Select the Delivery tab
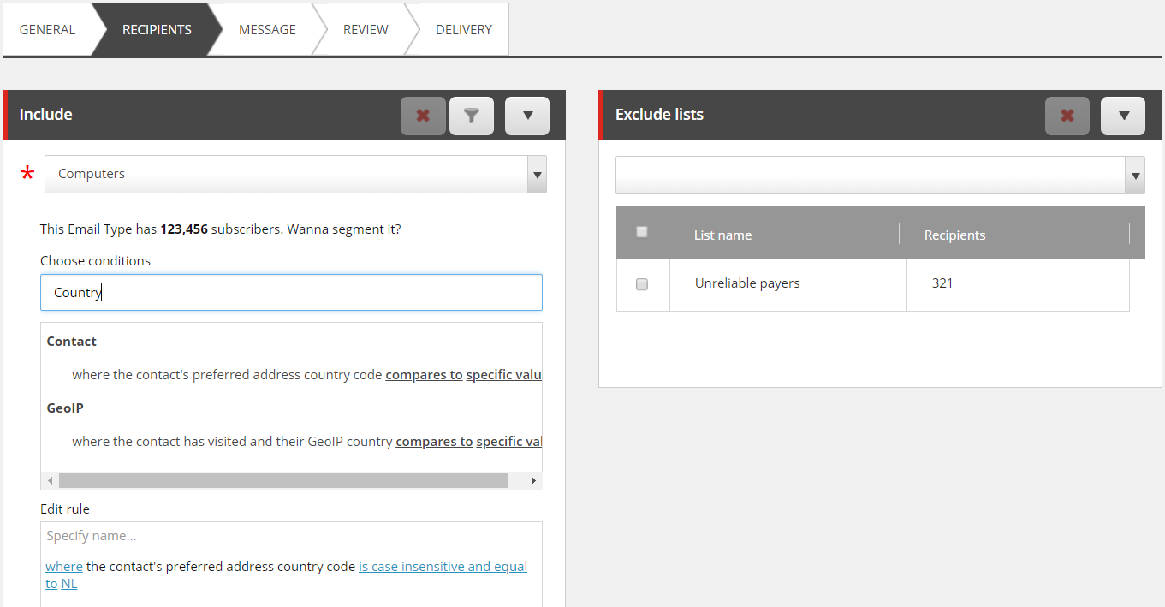Viewport: 1165px width, 607px height. pos(463,30)
